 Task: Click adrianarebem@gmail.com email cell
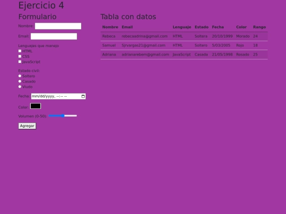145,54
